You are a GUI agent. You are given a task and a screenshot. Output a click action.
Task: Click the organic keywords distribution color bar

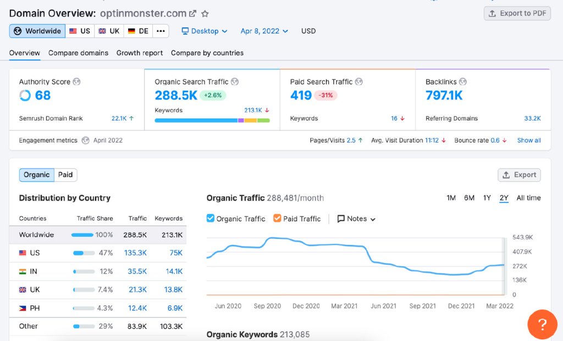click(x=212, y=120)
